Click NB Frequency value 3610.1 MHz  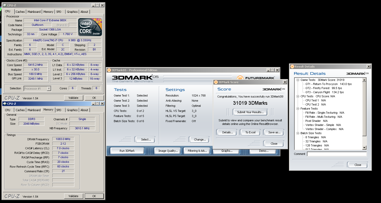coord(82,128)
